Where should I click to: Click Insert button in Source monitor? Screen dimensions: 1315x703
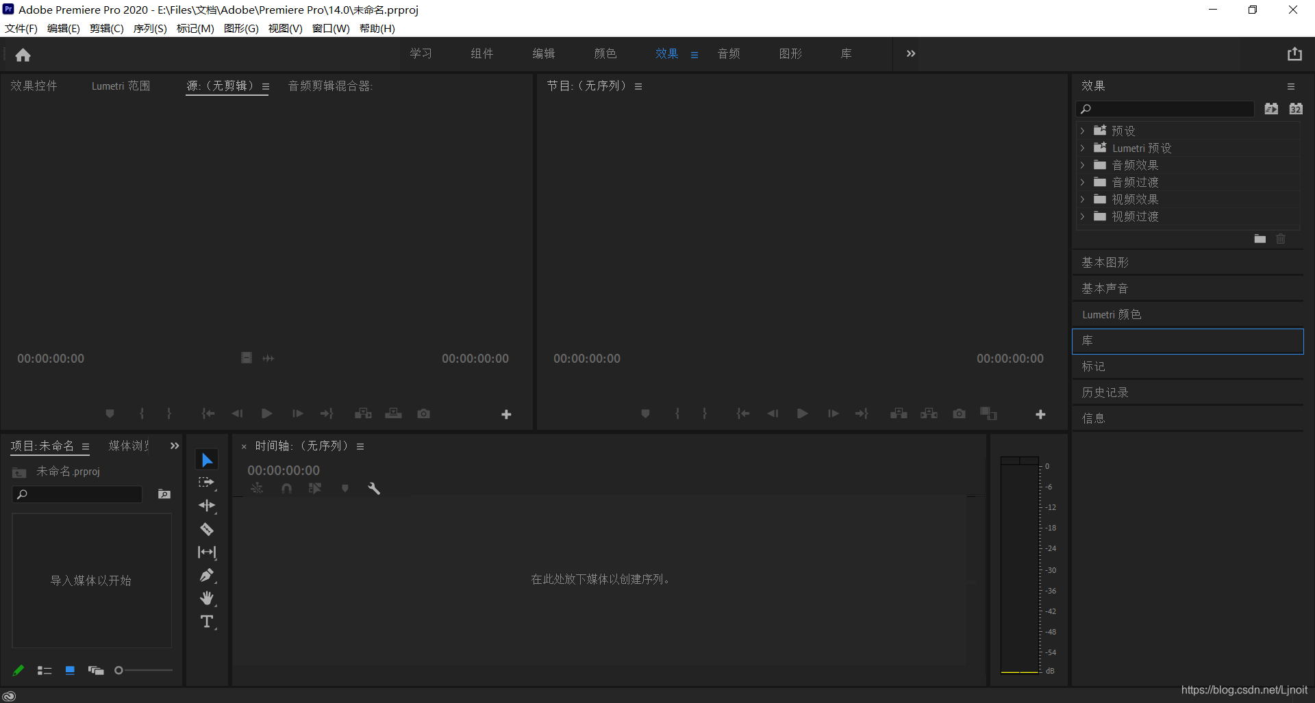click(x=364, y=414)
